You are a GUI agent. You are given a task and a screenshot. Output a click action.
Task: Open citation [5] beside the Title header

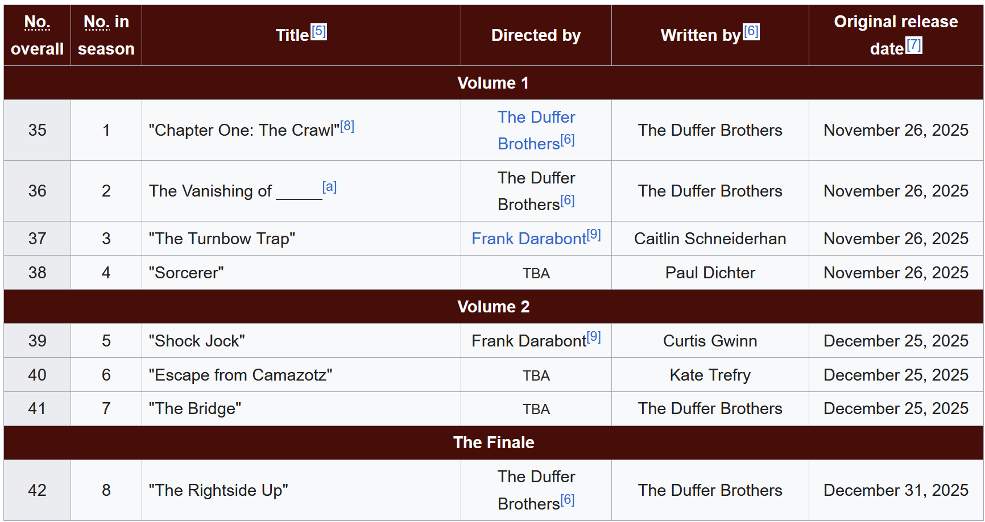[319, 31]
